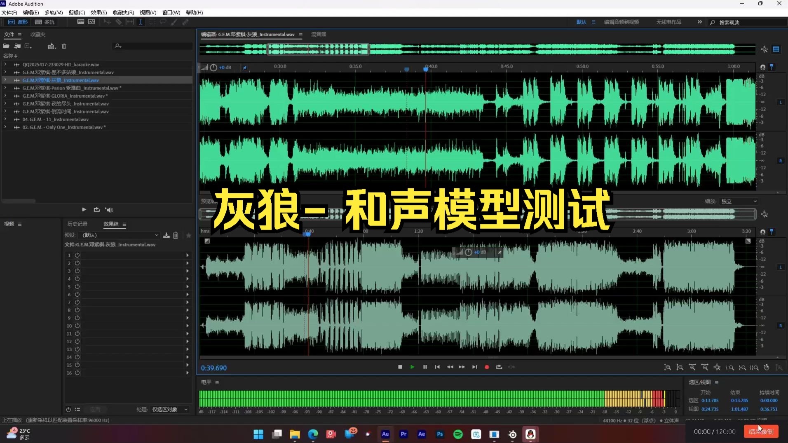Image resolution: width=788 pixels, height=443 pixels.
Task: Toggle power for effect slot 10
Action: 77,326
